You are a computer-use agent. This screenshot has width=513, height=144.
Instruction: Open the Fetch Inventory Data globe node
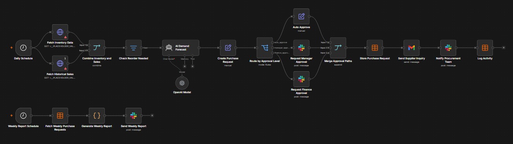(60, 32)
